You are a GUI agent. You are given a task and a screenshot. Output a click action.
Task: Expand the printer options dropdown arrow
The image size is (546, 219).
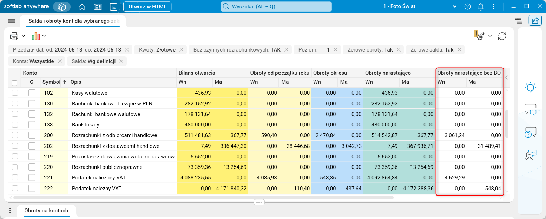(x=24, y=36)
